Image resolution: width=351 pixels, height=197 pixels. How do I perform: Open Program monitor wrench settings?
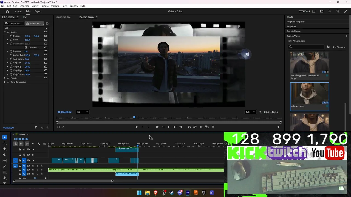point(260,112)
